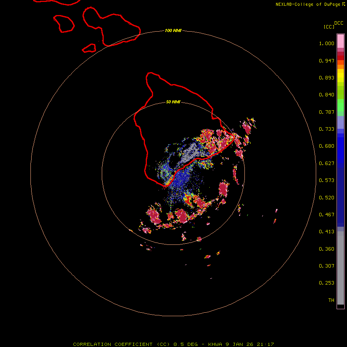Click the 50 NMI range ring label
The image size is (347, 347).
(173, 102)
